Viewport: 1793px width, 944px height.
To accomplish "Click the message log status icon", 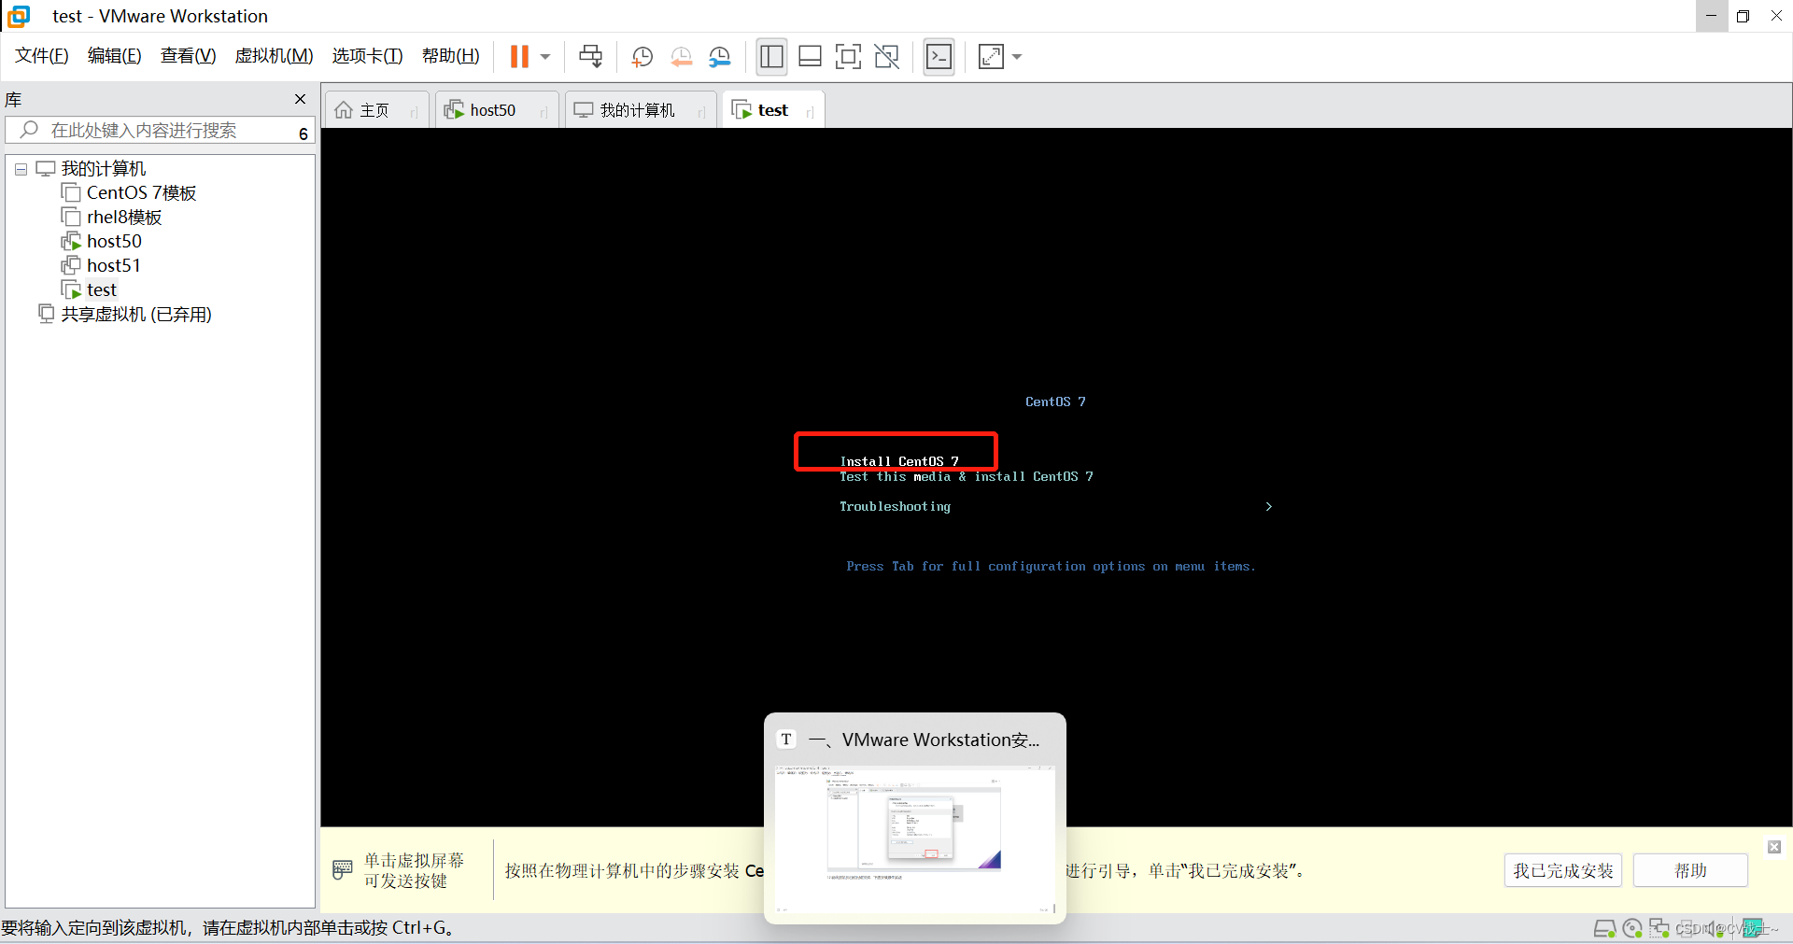I will pyautogui.click(x=1753, y=928).
